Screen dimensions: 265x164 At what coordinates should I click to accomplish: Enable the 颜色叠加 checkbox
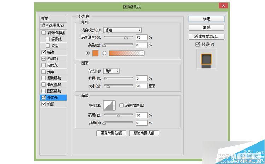(x=43, y=78)
